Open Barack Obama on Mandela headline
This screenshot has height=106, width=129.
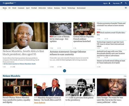pos(16,100)
